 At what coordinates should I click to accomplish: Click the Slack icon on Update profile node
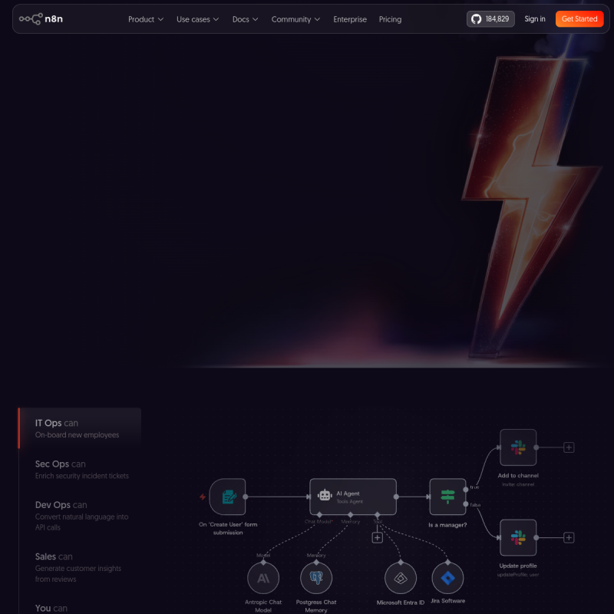click(518, 537)
